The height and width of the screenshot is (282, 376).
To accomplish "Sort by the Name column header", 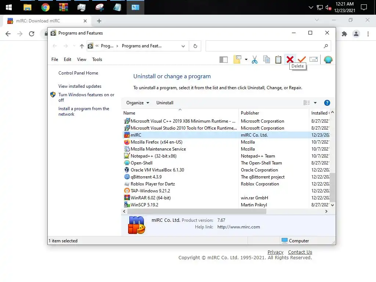I will click(180, 113).
